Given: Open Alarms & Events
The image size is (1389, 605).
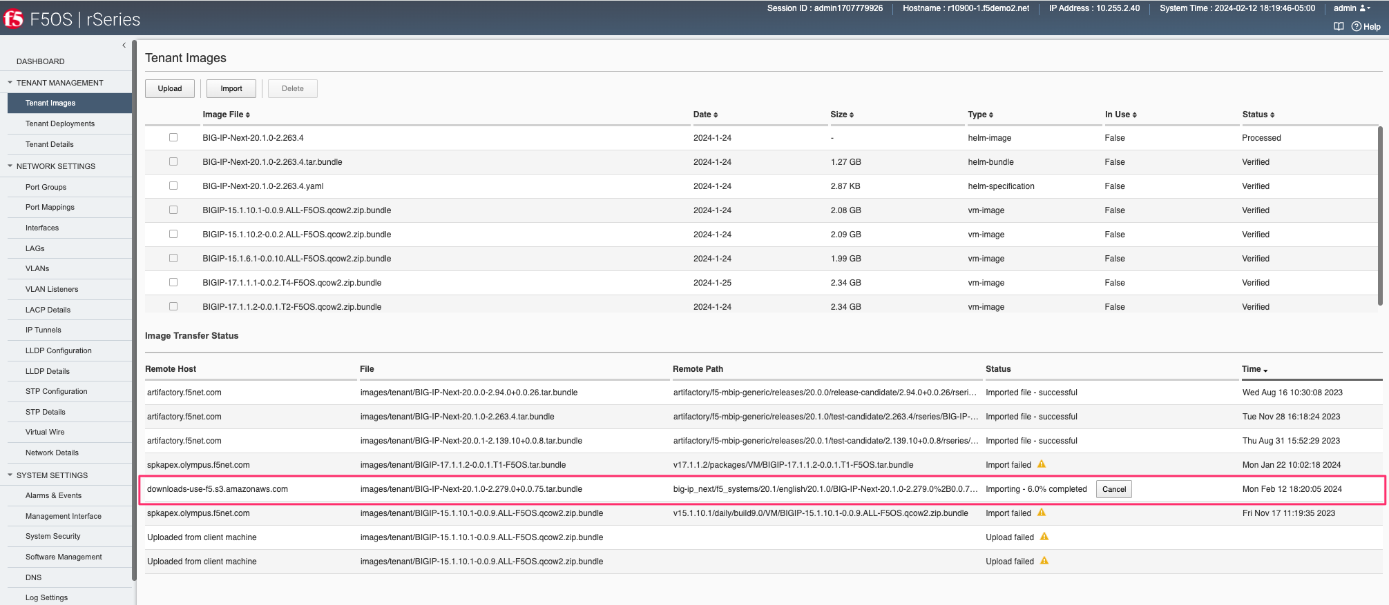Looking at the screenshot, I should pyautogui.click(x=53, y=495).
